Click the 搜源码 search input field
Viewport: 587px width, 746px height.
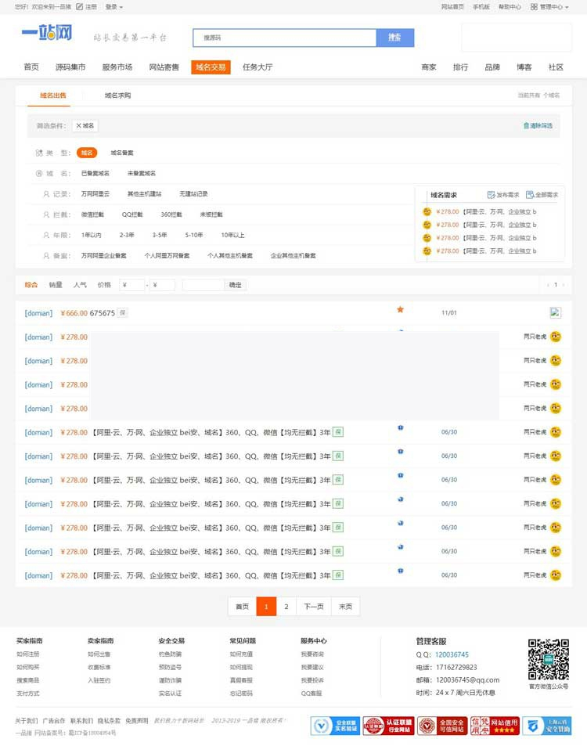284,38
